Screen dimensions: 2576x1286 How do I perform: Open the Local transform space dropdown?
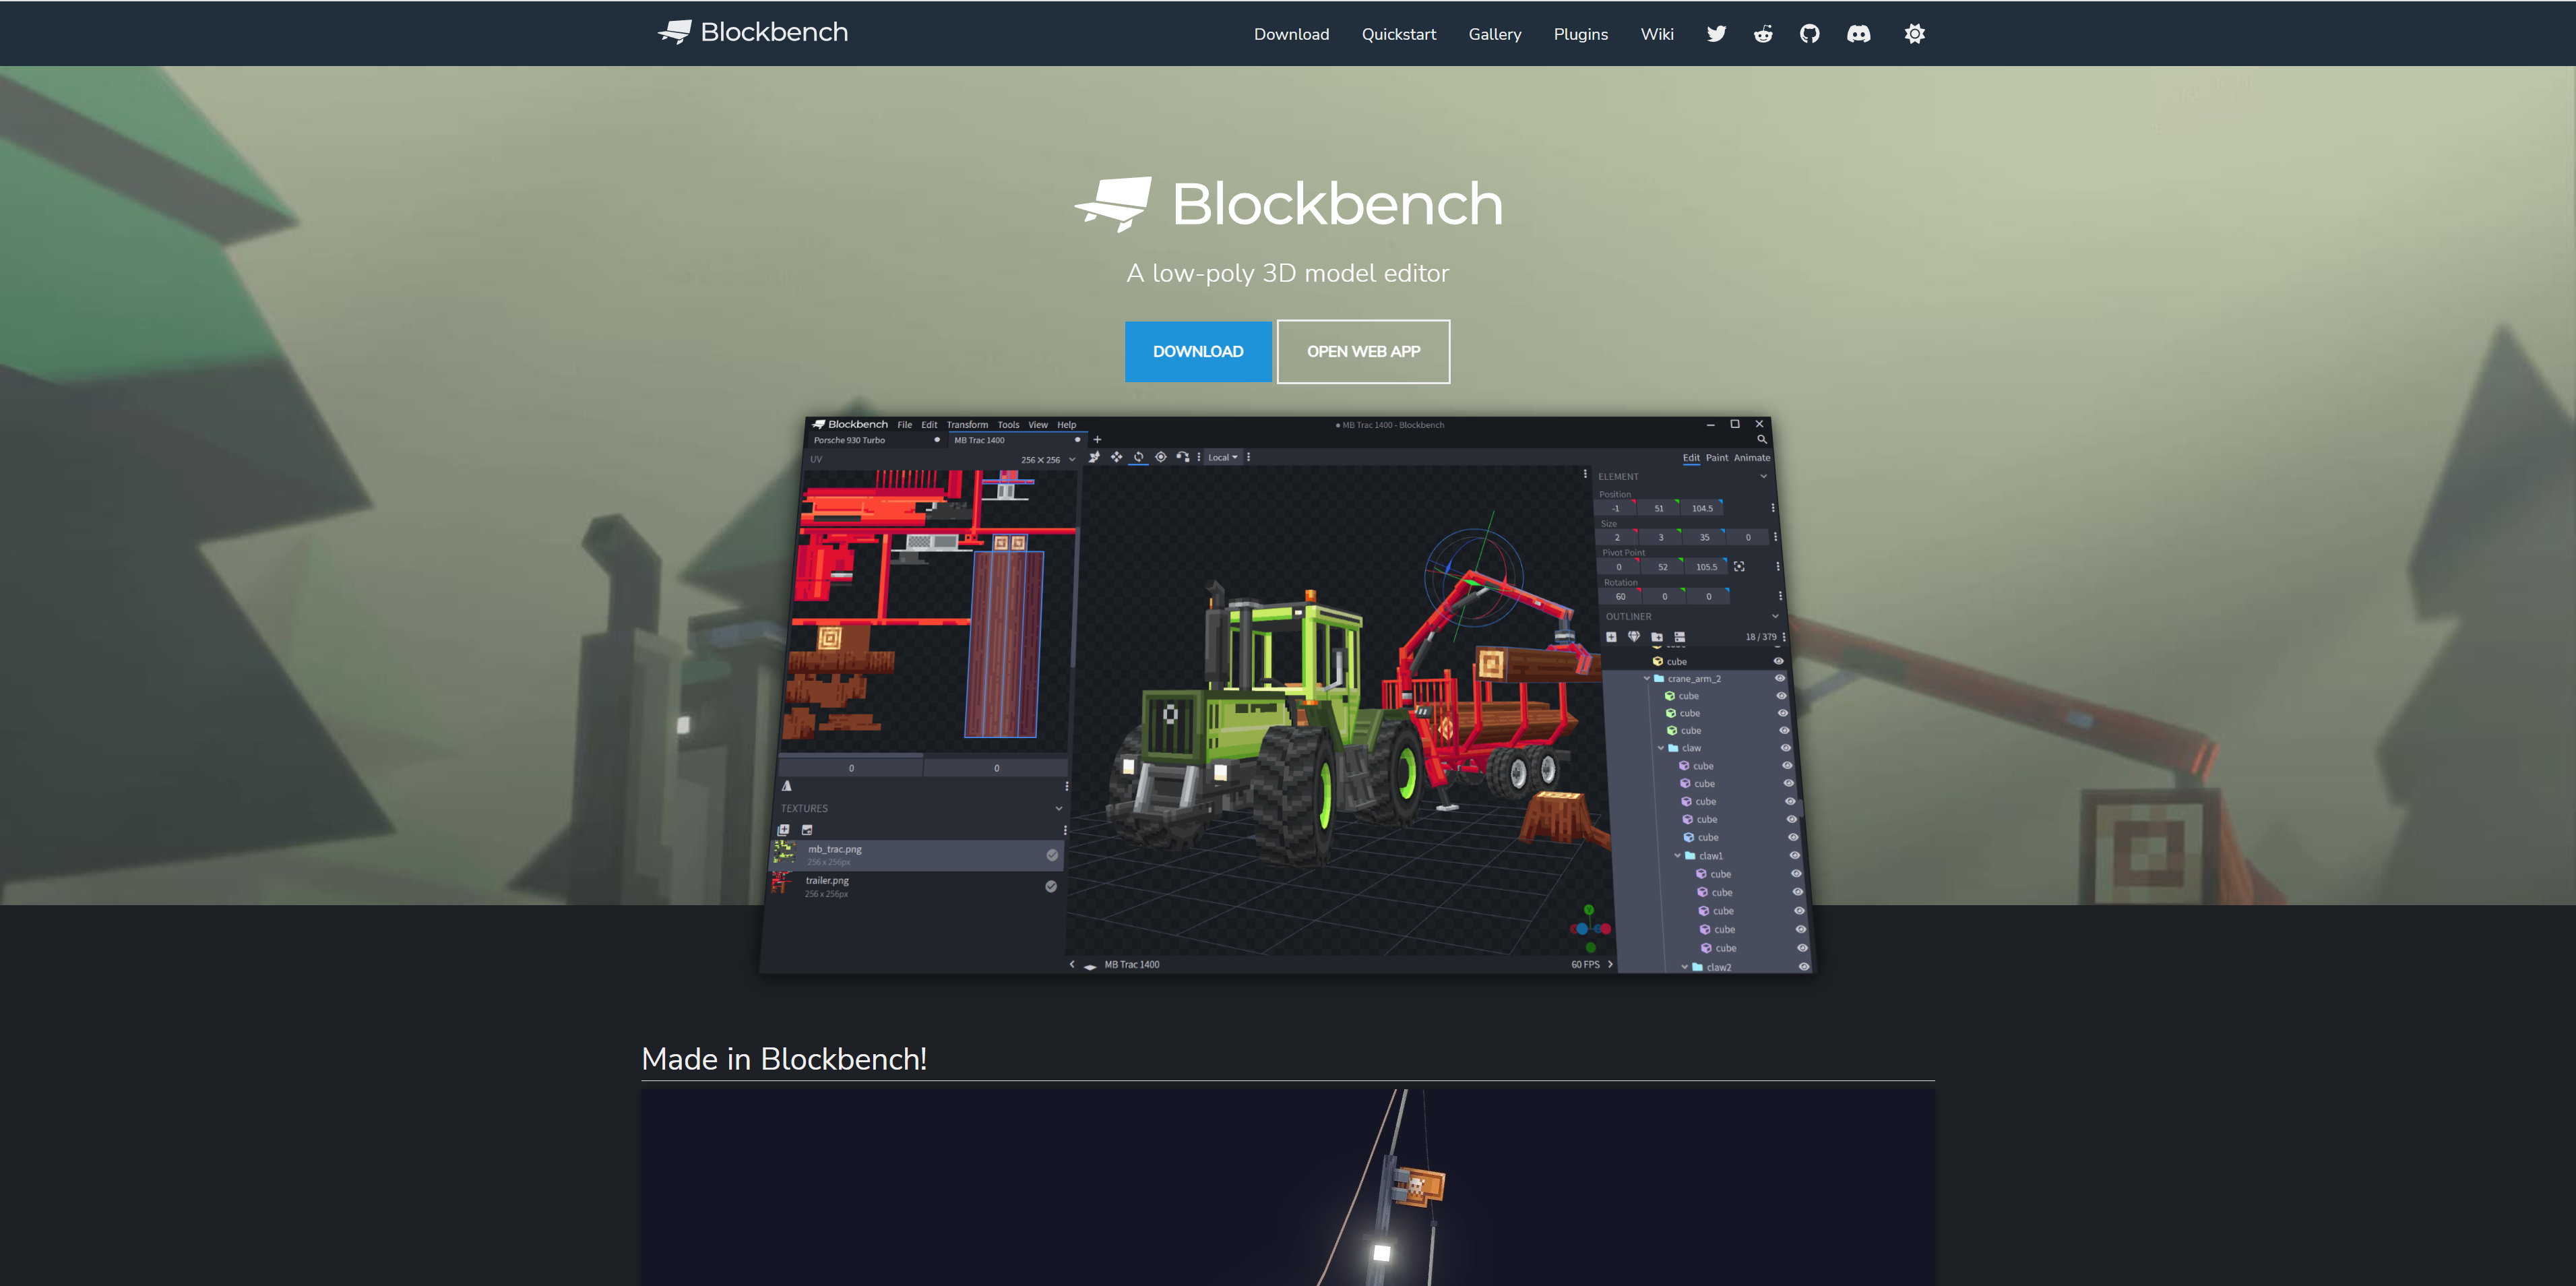coord(1222,457)
